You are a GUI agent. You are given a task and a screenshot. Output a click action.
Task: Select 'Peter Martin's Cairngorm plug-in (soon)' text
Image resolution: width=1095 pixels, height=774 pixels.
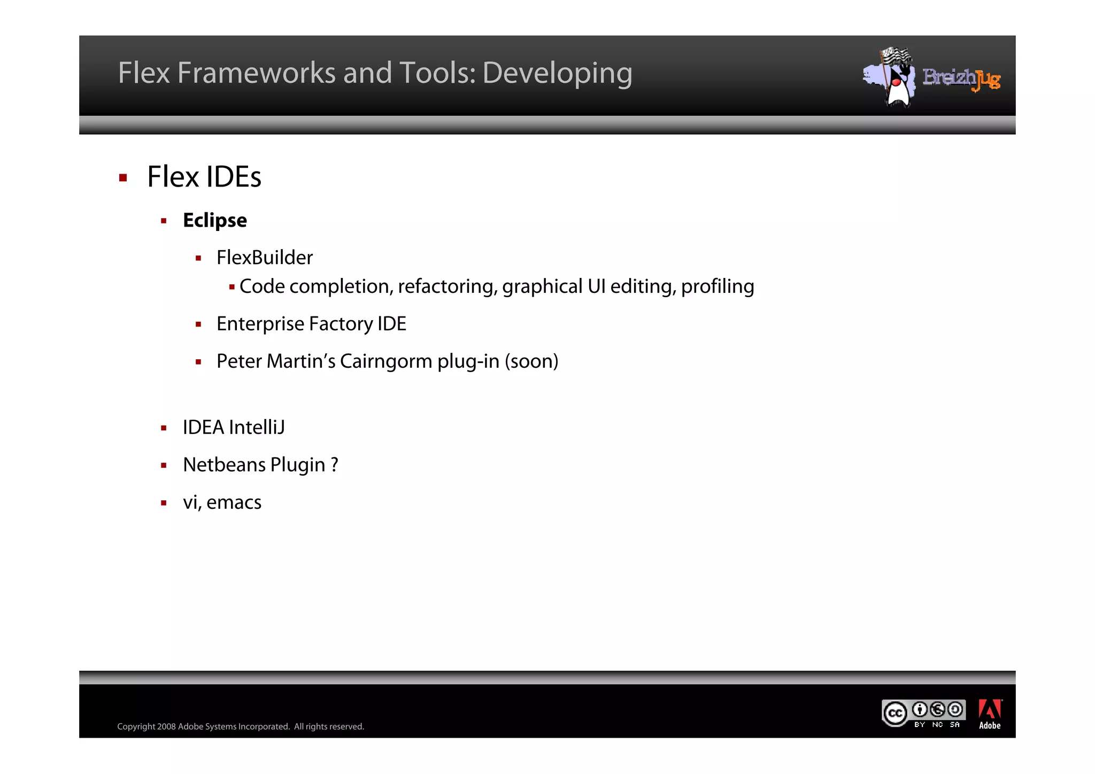pyautogui.click(x=387, y=361)
